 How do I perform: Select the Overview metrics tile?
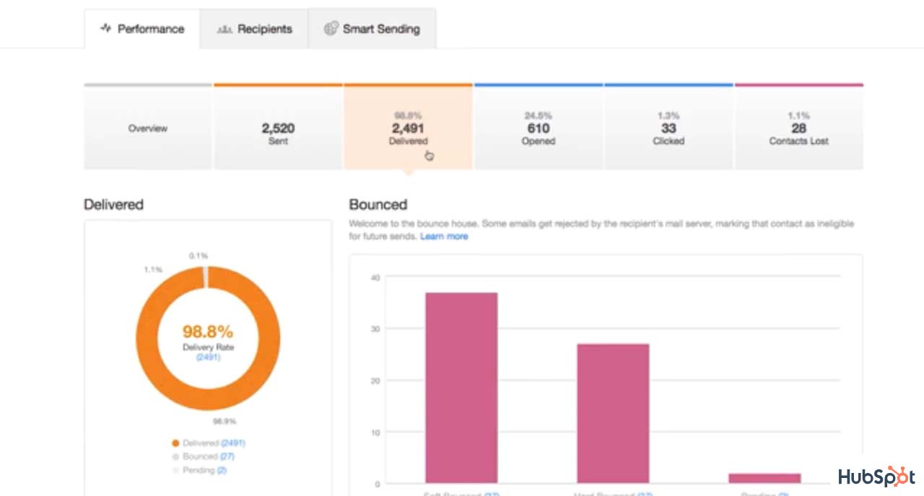coord(148,128)
